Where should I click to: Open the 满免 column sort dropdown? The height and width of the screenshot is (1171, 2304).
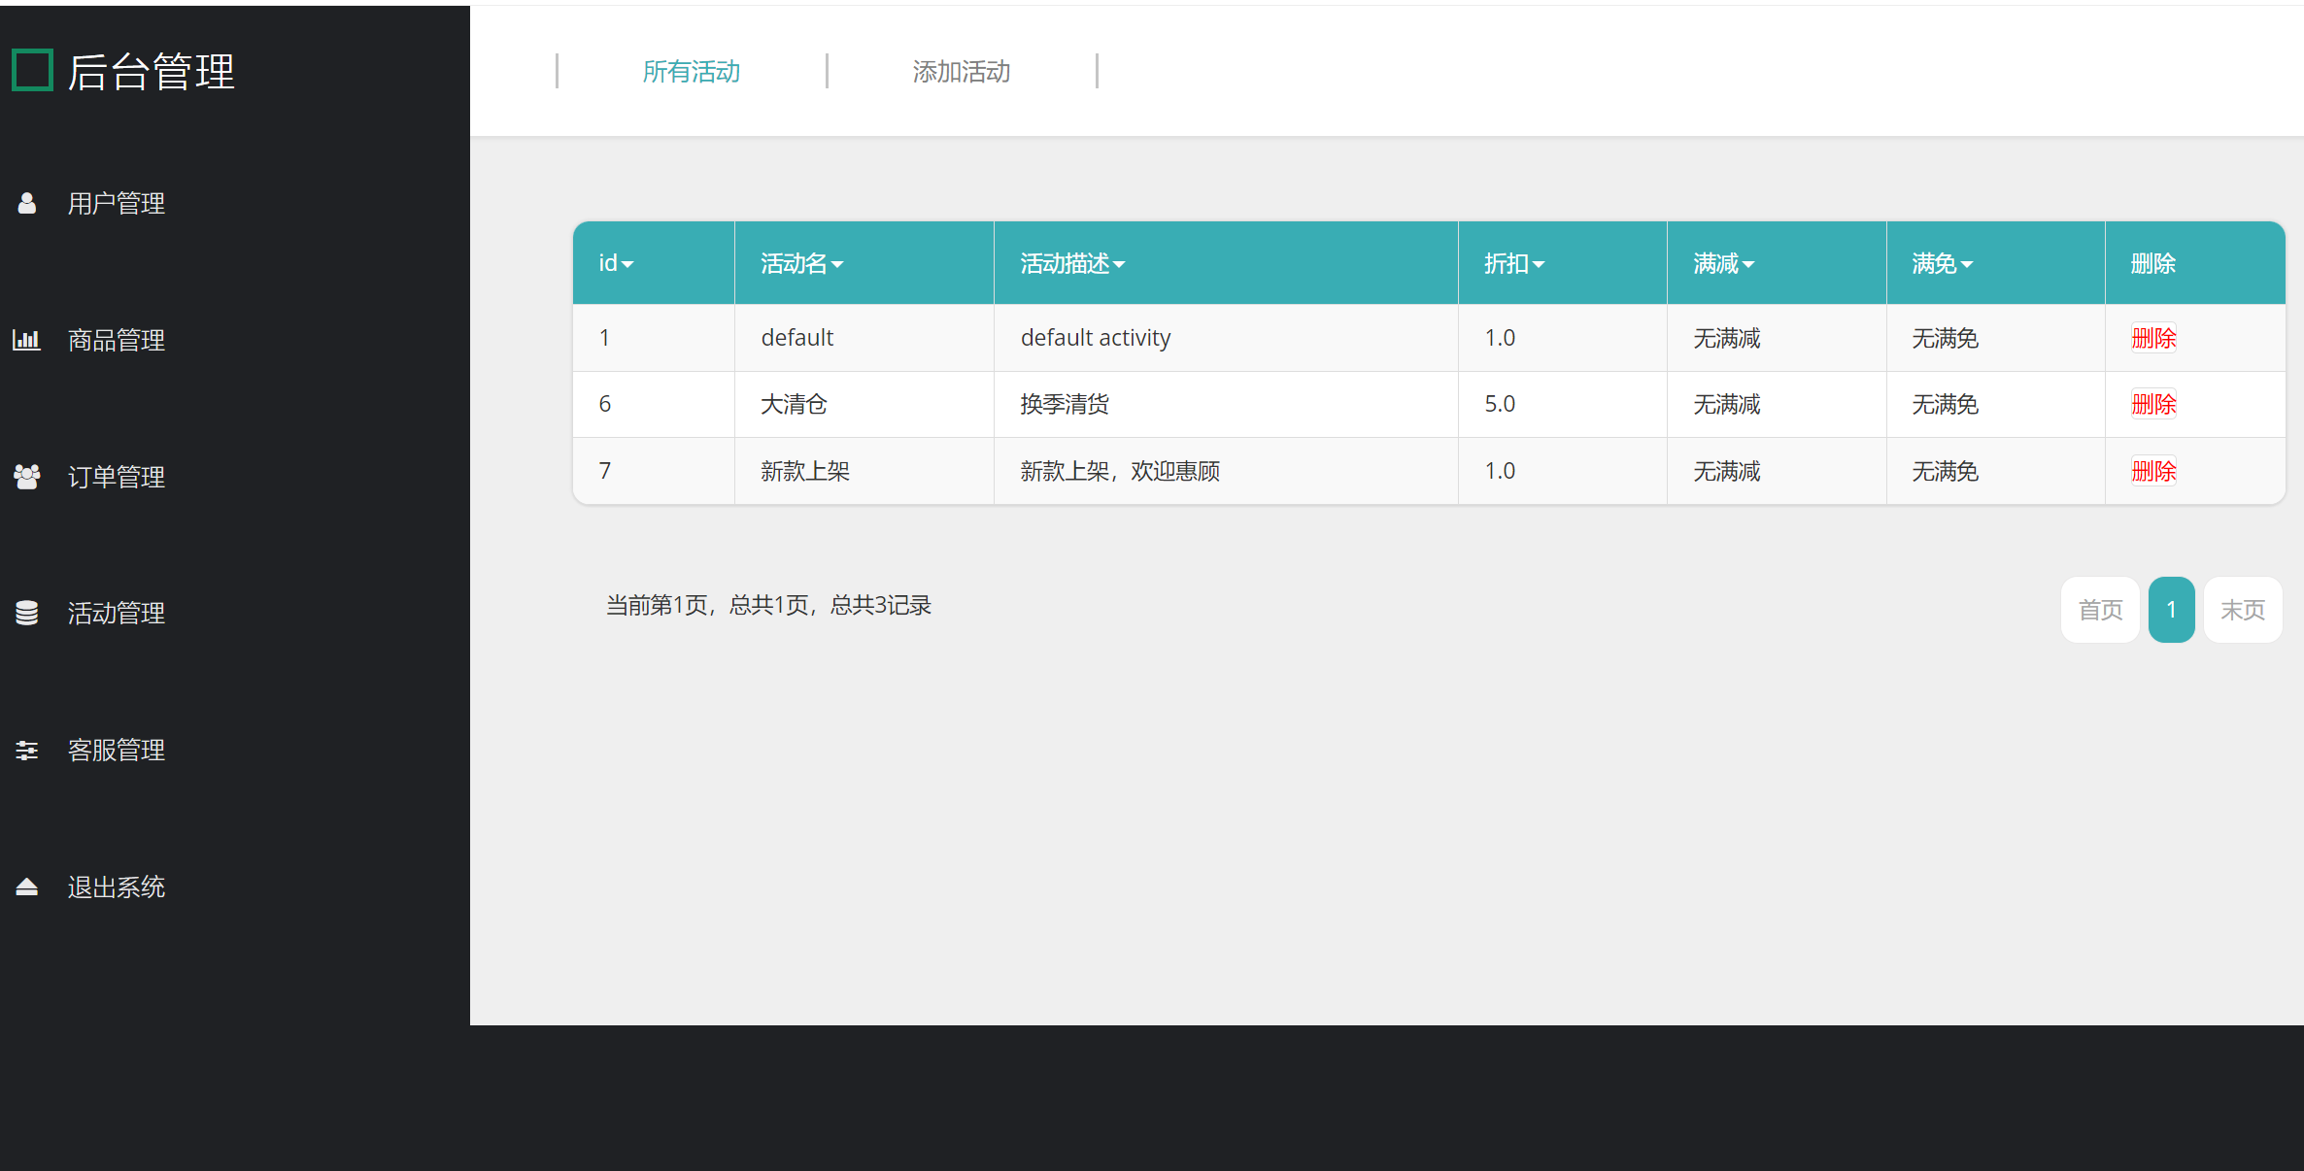1968,264
